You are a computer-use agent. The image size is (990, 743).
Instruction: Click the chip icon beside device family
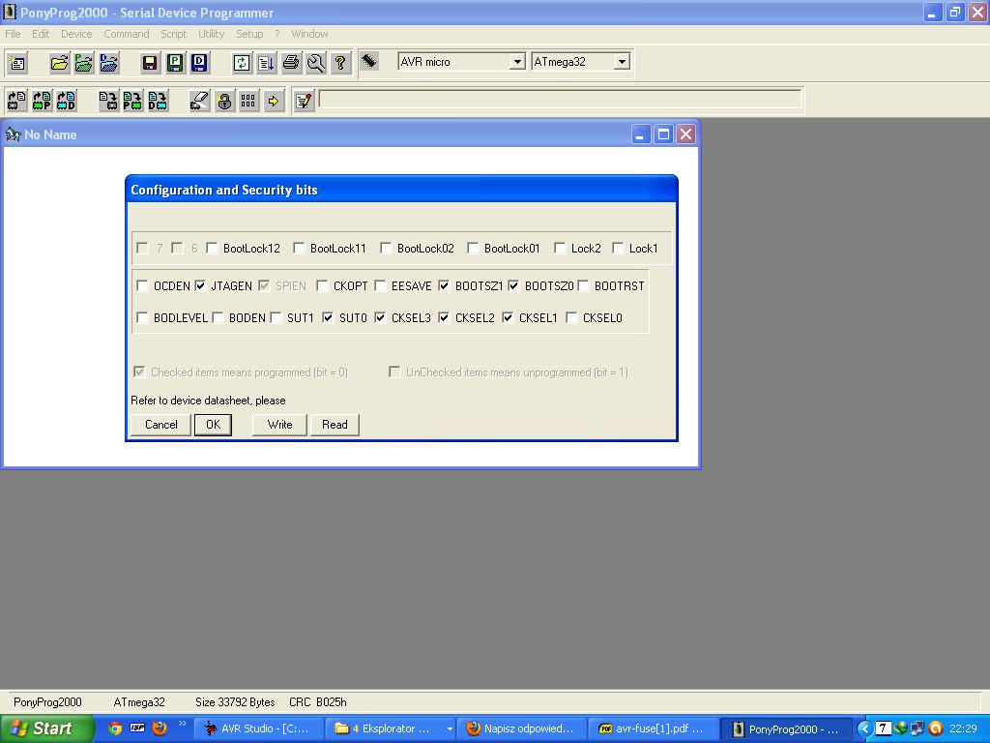click(x=369, y=61)
